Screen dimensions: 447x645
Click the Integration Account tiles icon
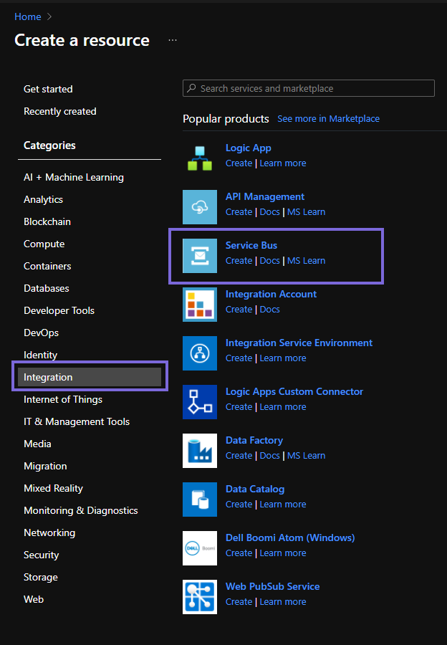pos(200,305)
